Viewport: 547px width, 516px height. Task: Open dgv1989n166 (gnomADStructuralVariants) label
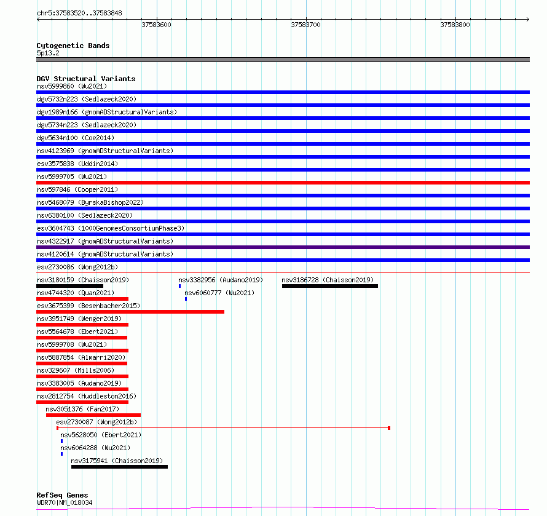point(107,112)
